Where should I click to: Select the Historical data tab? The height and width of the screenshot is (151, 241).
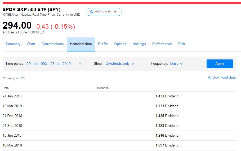click(x=81, y=44)
